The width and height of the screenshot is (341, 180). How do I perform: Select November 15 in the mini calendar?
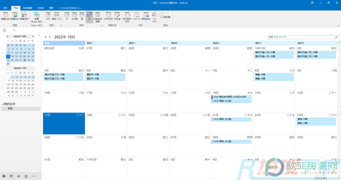[x=12, y=85]
